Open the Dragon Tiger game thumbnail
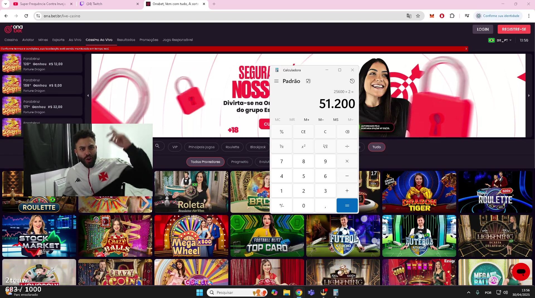 [419, 192]
